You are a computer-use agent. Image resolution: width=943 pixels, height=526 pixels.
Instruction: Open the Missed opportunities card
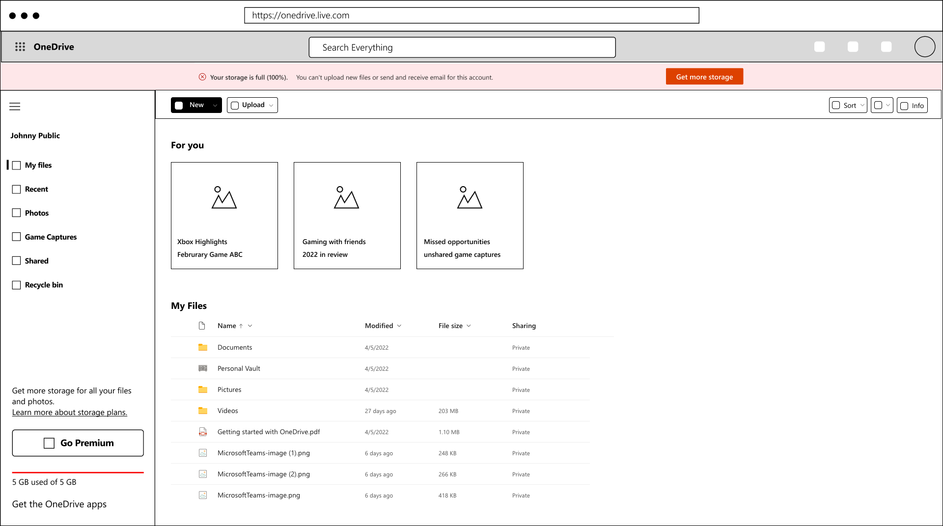[470, 216]
